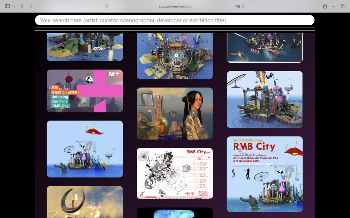
Task: Open a new tab
Action: (x=334, y=6)
